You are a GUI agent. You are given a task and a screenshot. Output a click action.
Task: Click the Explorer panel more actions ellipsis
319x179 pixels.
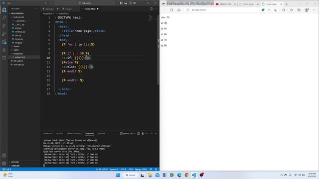tap(36, 9)
